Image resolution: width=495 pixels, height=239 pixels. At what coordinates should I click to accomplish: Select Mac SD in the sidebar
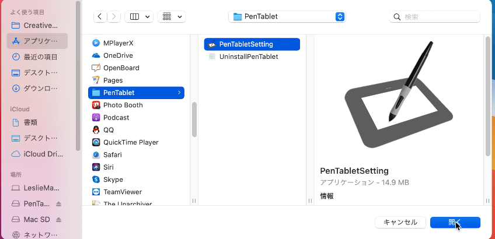pyautogui.click(x=37, y=219)
